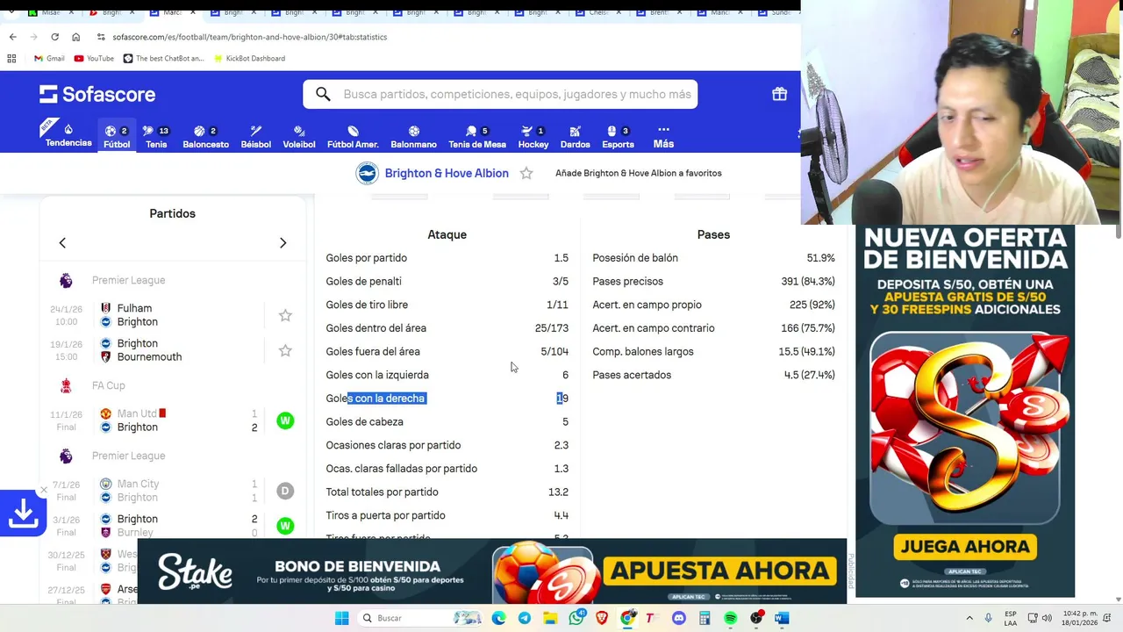Click JUEGA AHORA on the side advert
This screenshot has height=632, width=1123.
(x=965, y=547)
